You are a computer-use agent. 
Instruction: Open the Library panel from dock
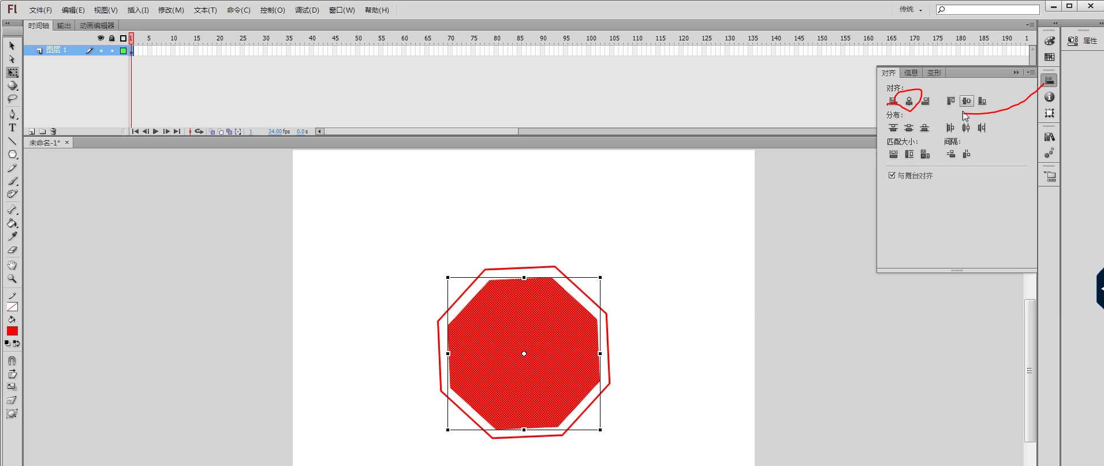(x=1050, y=137)
